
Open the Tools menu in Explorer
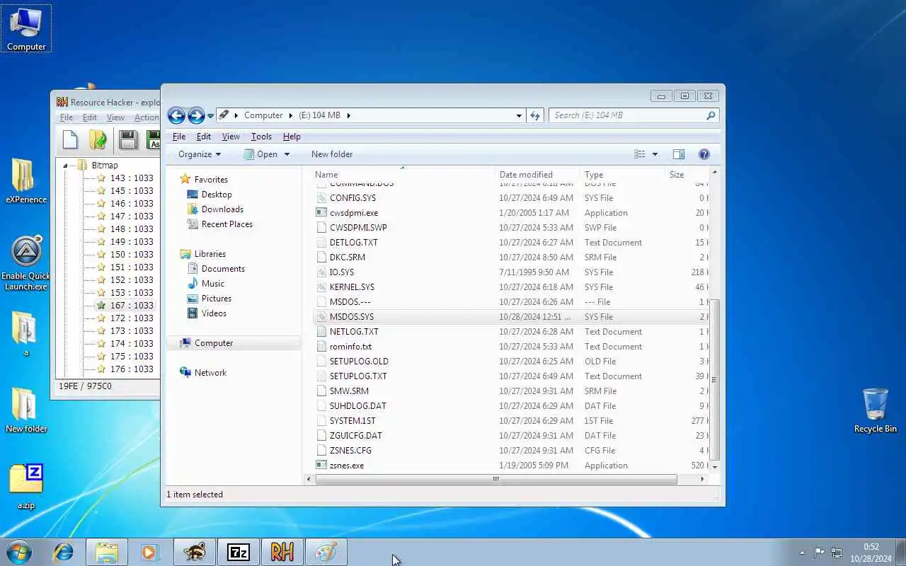[x=261, y=137]
